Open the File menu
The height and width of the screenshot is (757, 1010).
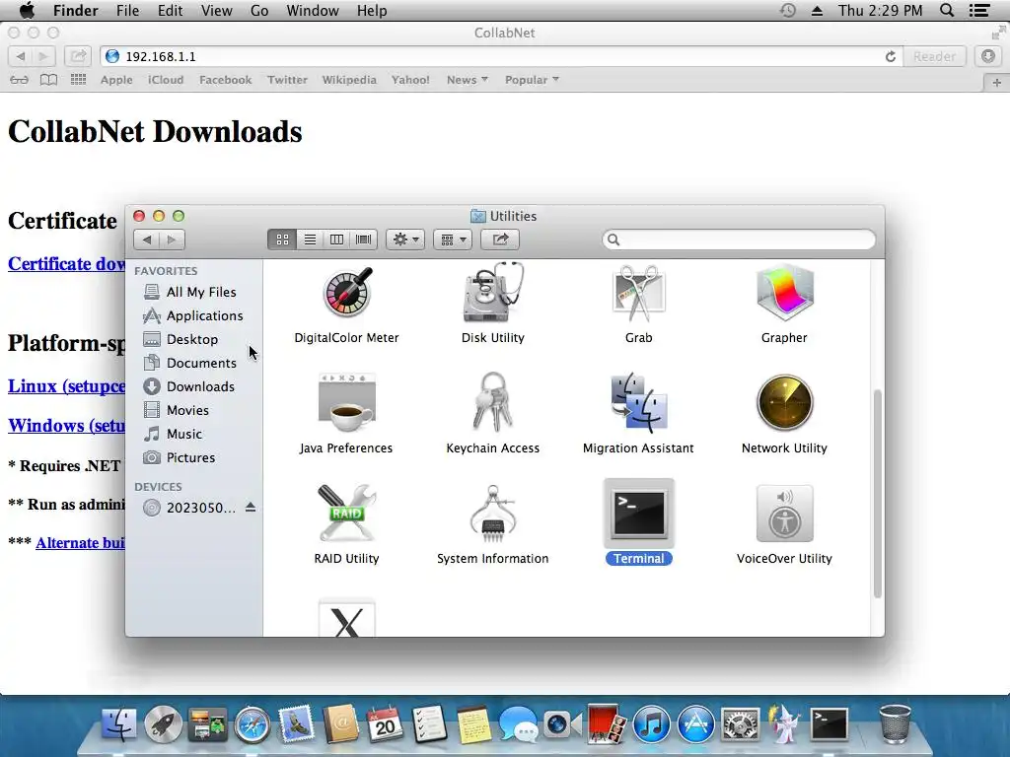click(x=127, y=11)
